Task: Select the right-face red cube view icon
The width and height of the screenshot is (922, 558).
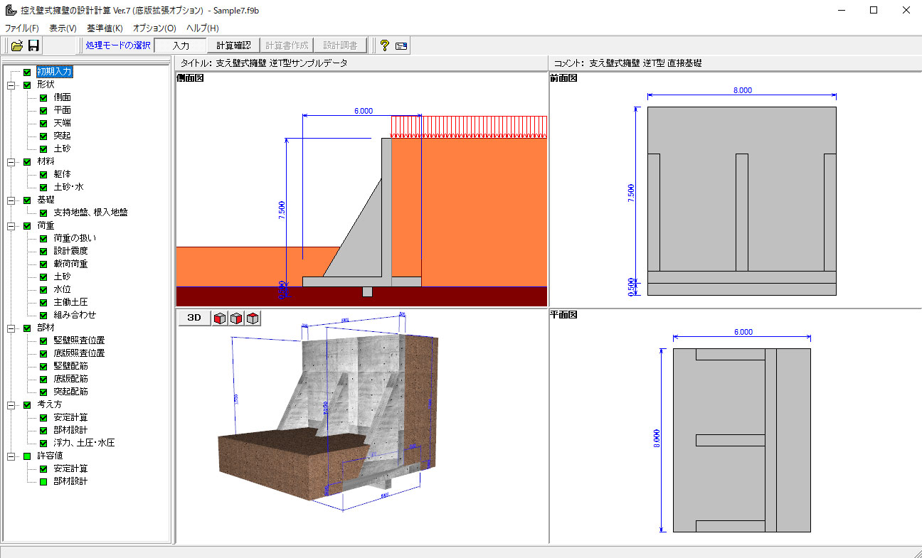Action: [x=236, y=318]
